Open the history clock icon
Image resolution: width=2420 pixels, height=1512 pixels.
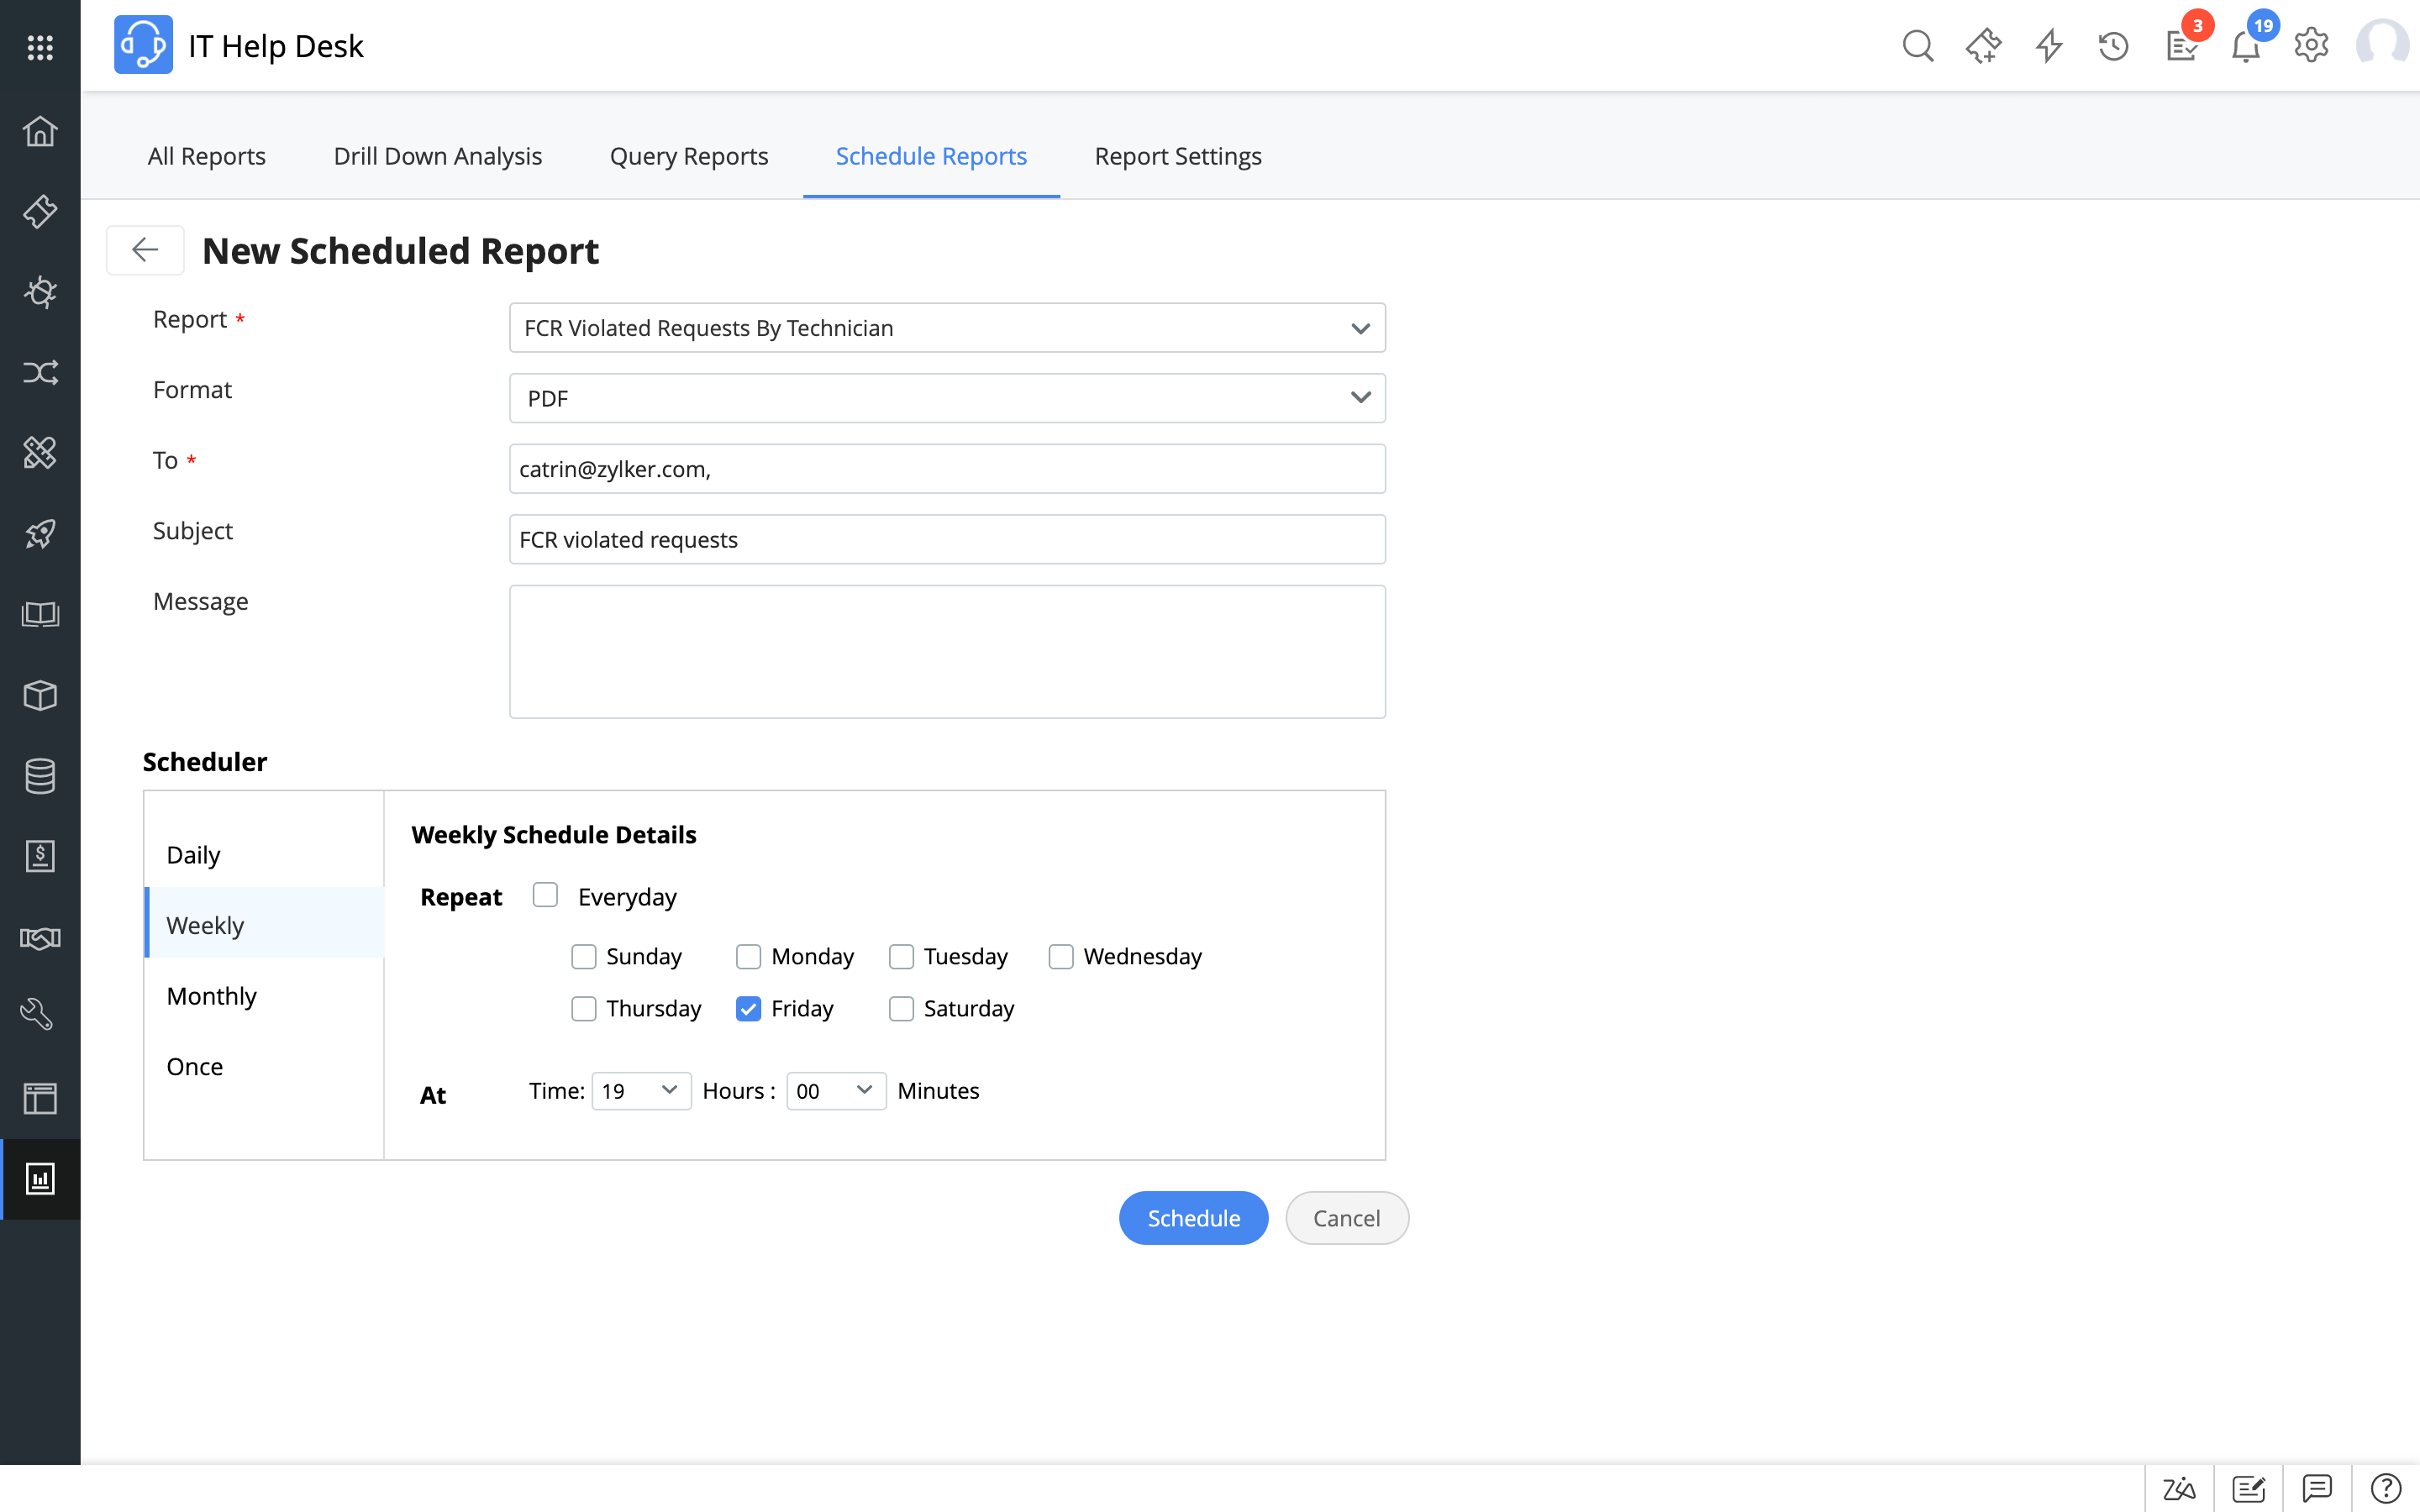coord(2113,46)
